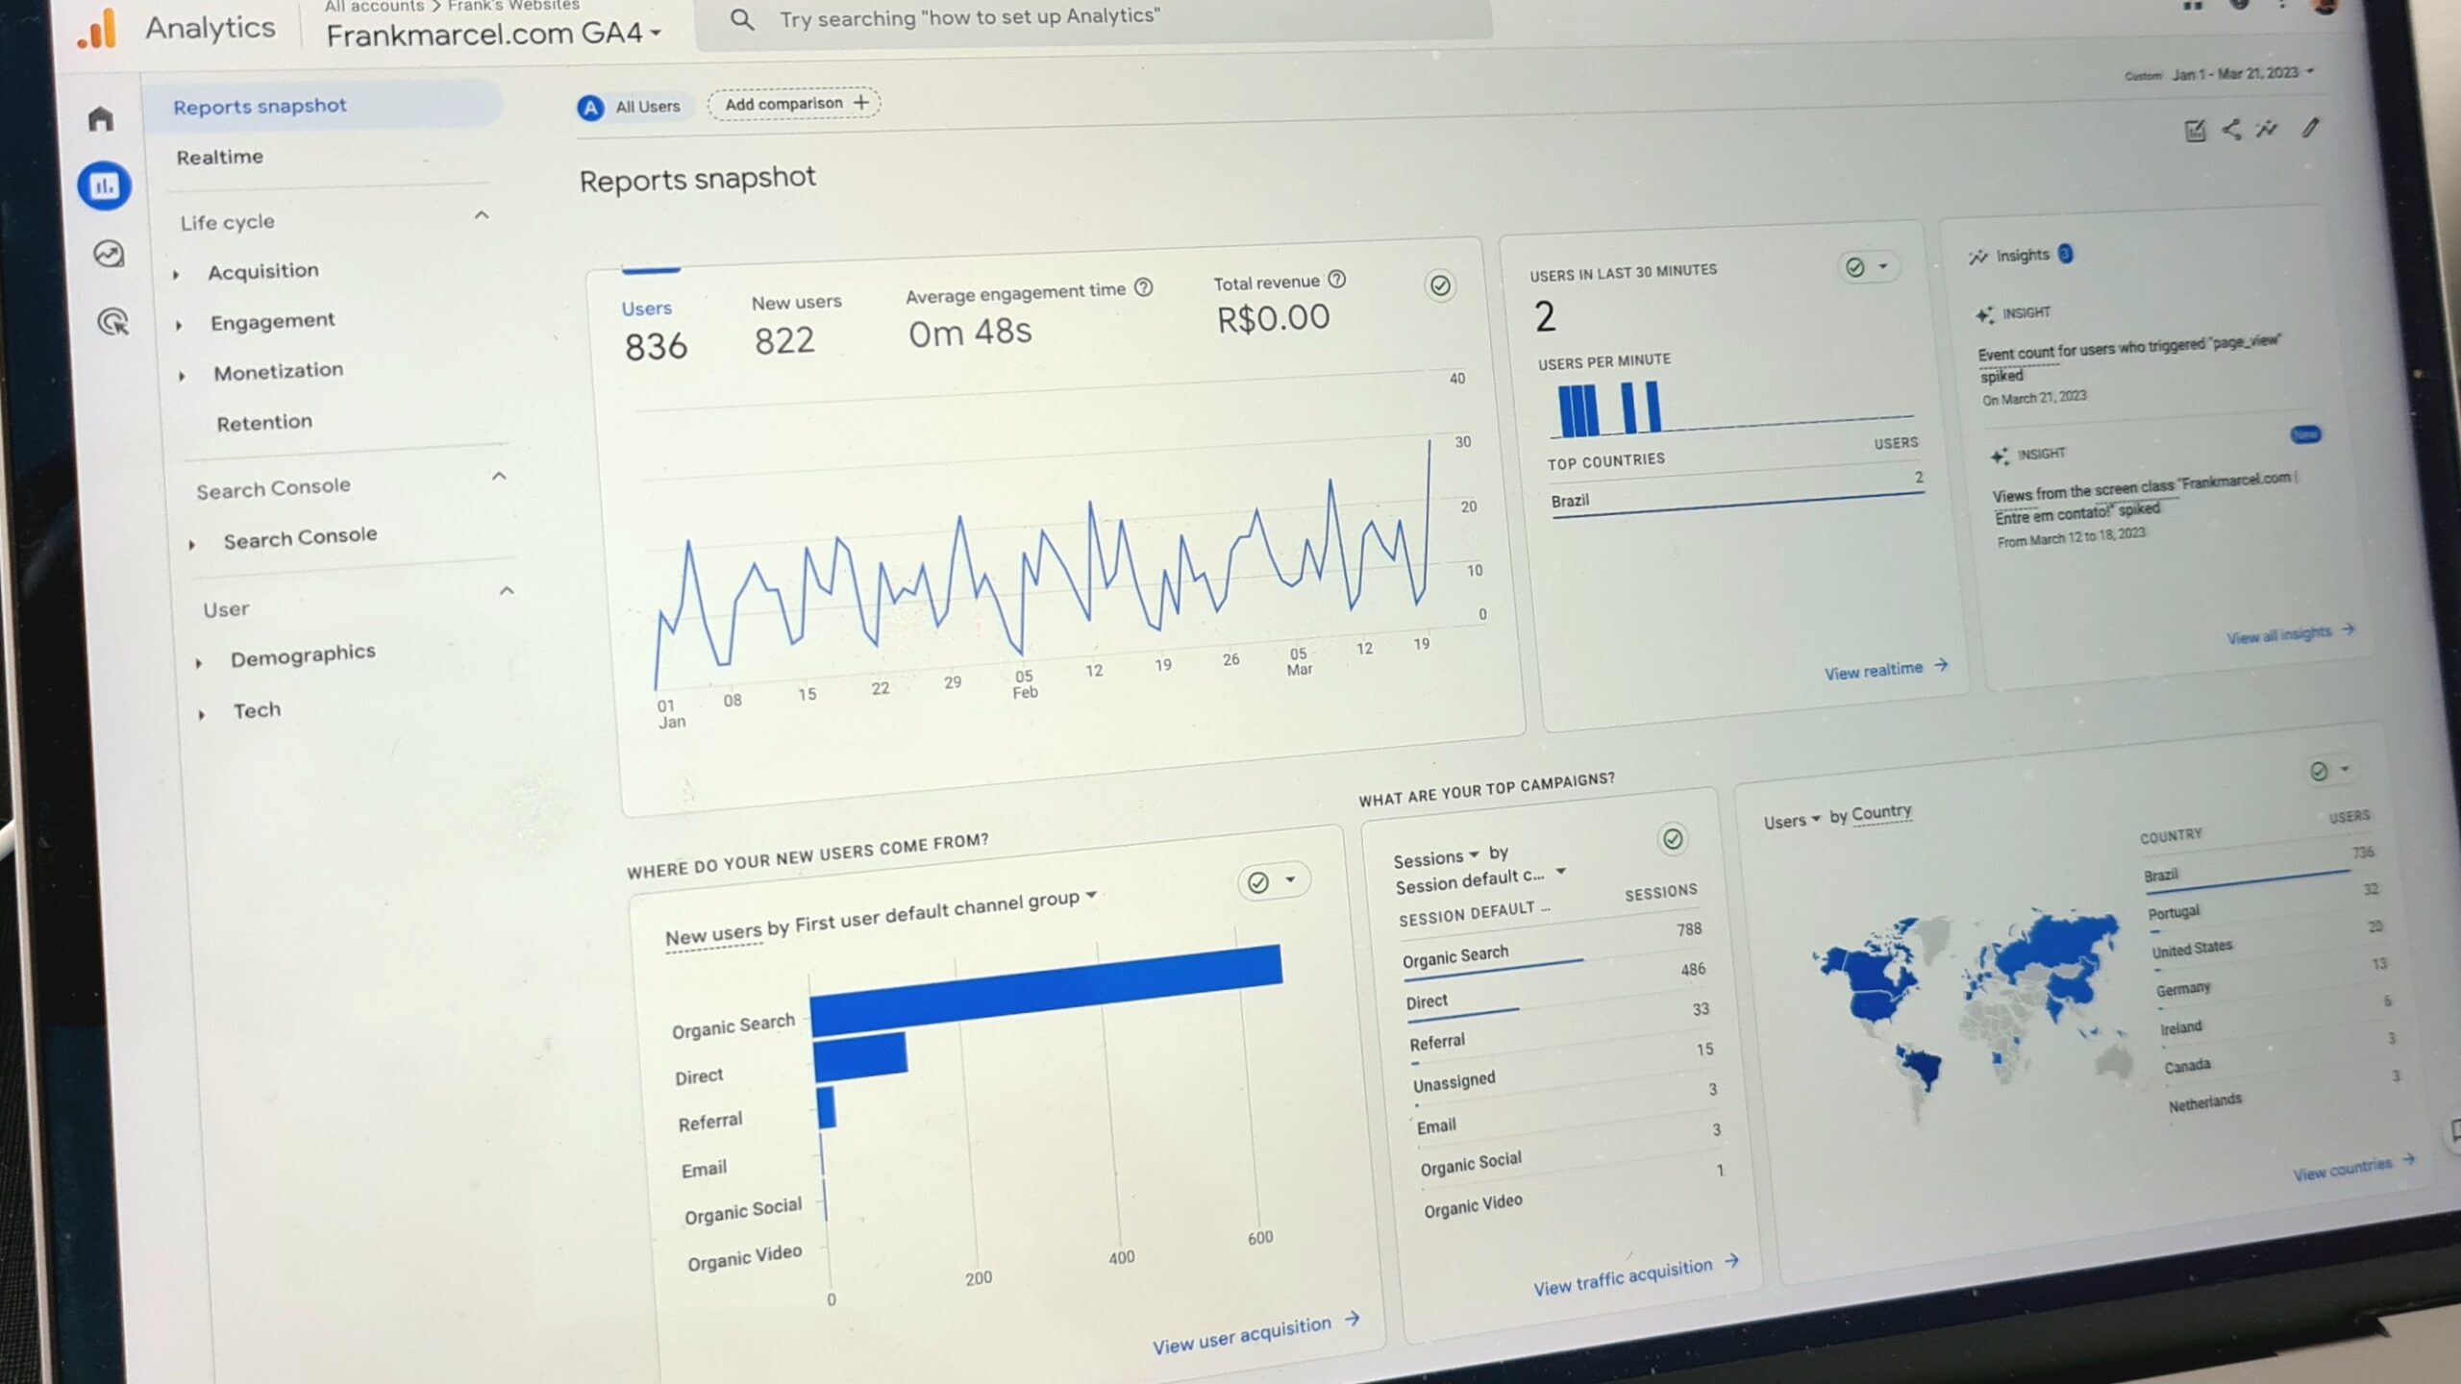Expand the Engagement tree item

pos(179,326)
